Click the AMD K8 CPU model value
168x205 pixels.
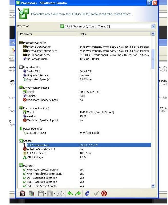pos(97,112)
